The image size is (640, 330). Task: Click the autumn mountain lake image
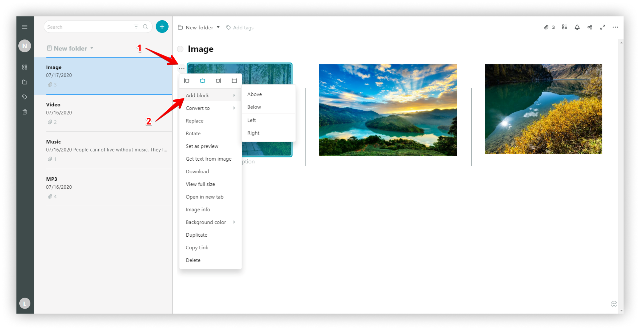(543, 109)
